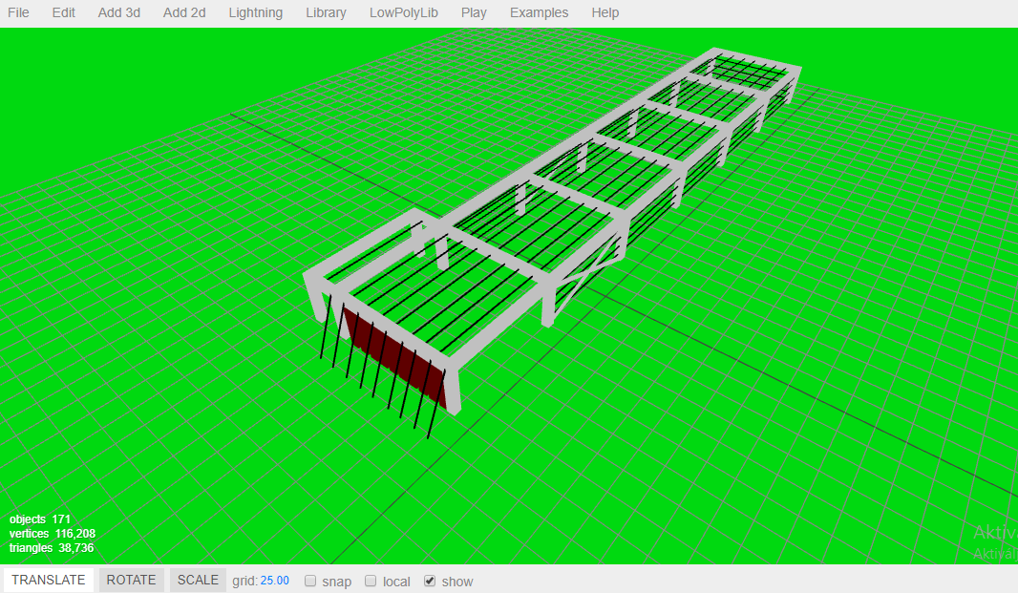
Task: Open the File menu
Action: [18, 13]
